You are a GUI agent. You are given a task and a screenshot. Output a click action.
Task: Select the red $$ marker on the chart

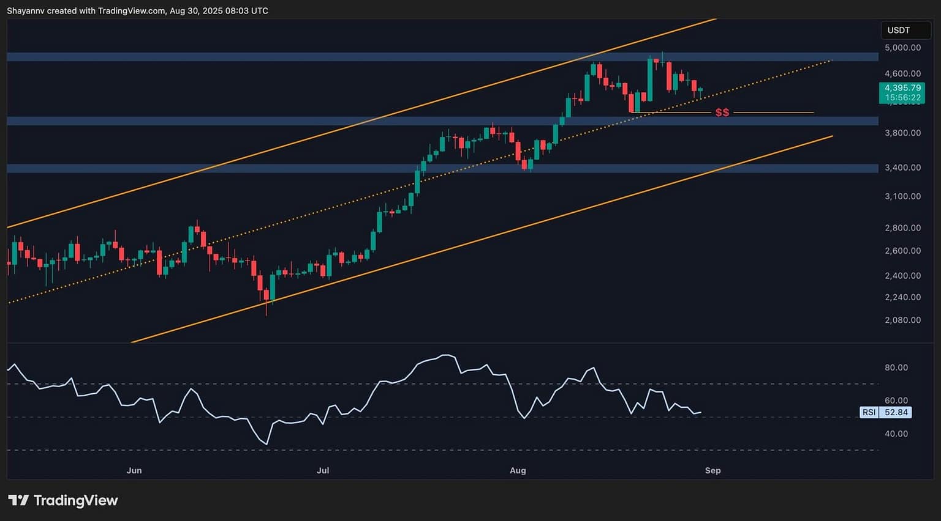722,112
